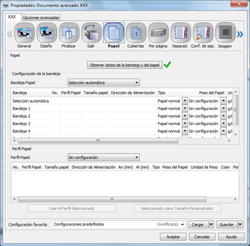Open Conf. de sep. settings icon

pos(203,33)
